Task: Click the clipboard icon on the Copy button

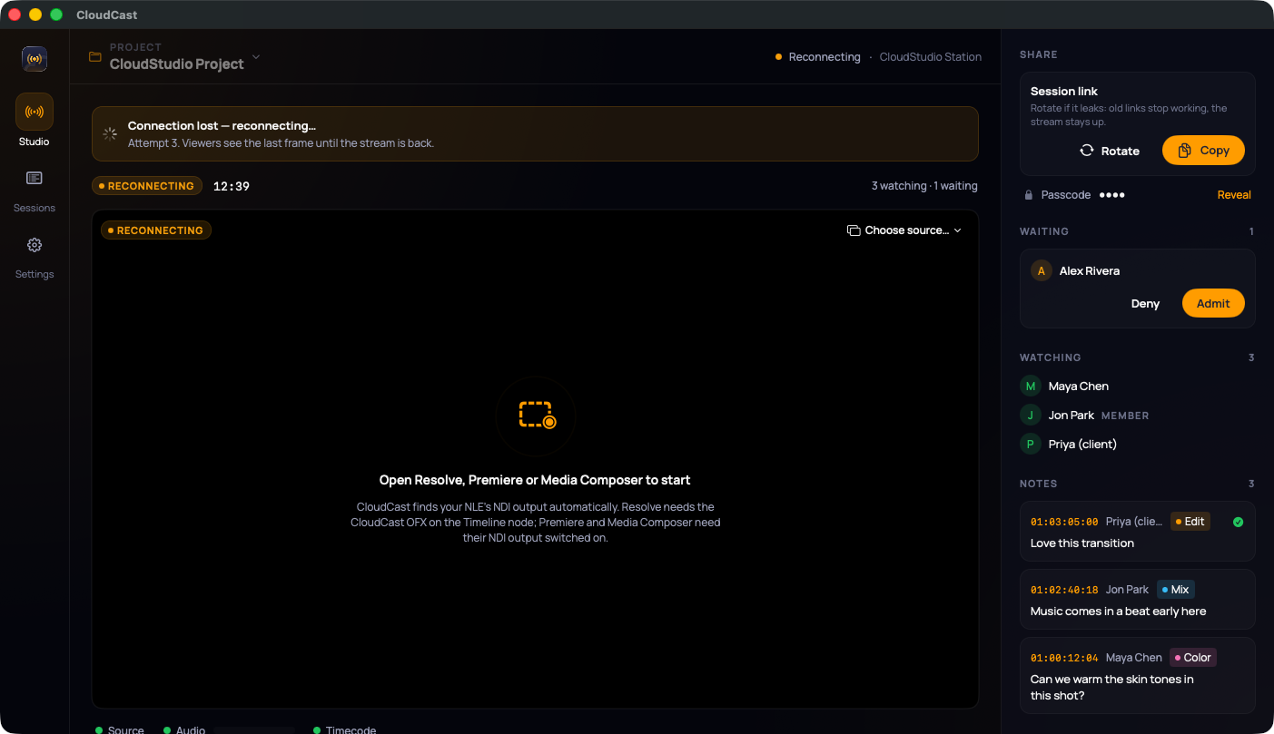Action: pyautogui.click(x=1185, y=151)
